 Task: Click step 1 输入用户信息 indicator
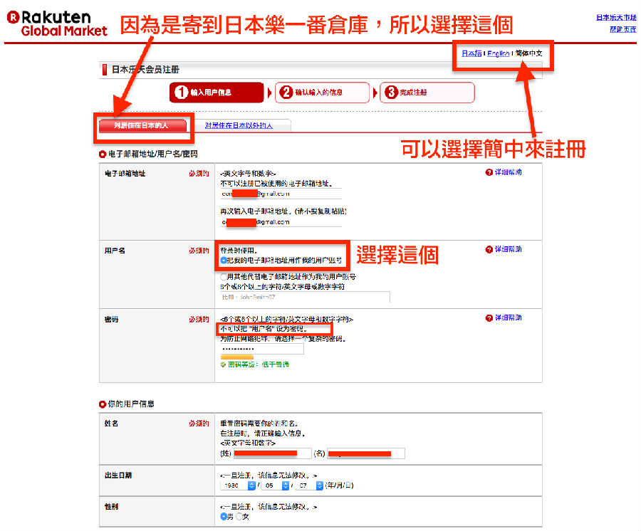point(217,93)
